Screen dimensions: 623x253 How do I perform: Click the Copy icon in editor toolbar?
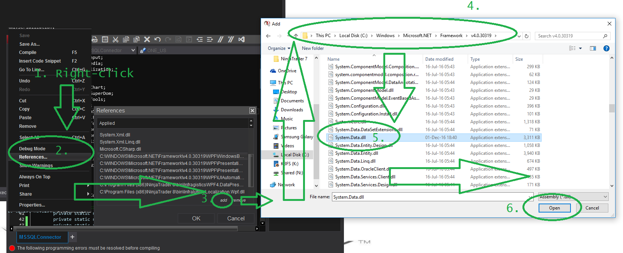(126, 39)
